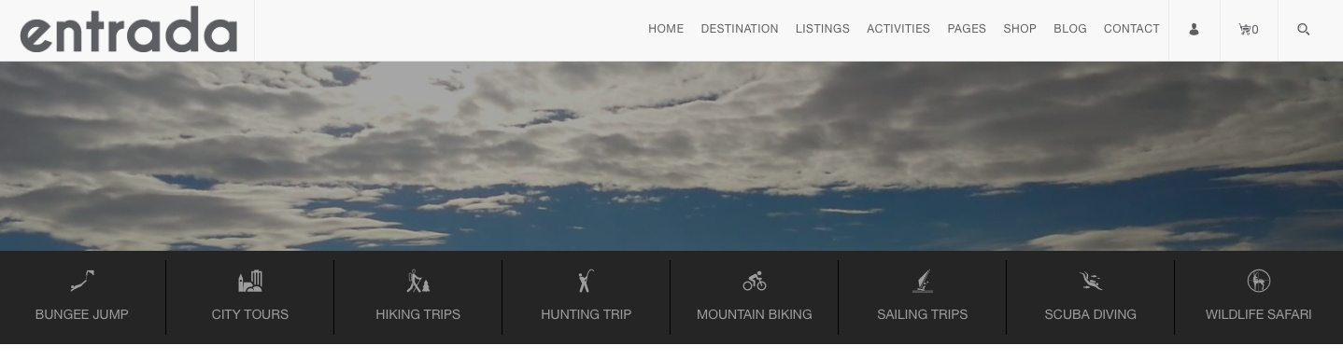Select the City Tours buildings icon
Viewport: 1343px width, 359px height.
click(250, 281)
